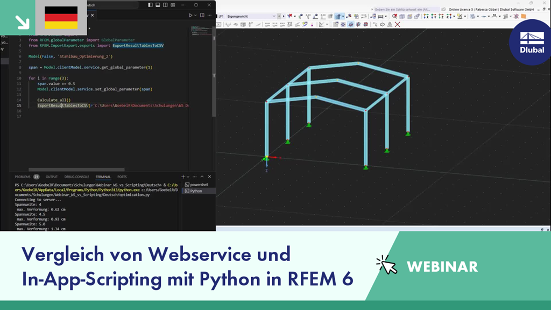Viewport: 551px width, 310px height.
Task: Close the terminal panel
Action: tap(209, 177)
